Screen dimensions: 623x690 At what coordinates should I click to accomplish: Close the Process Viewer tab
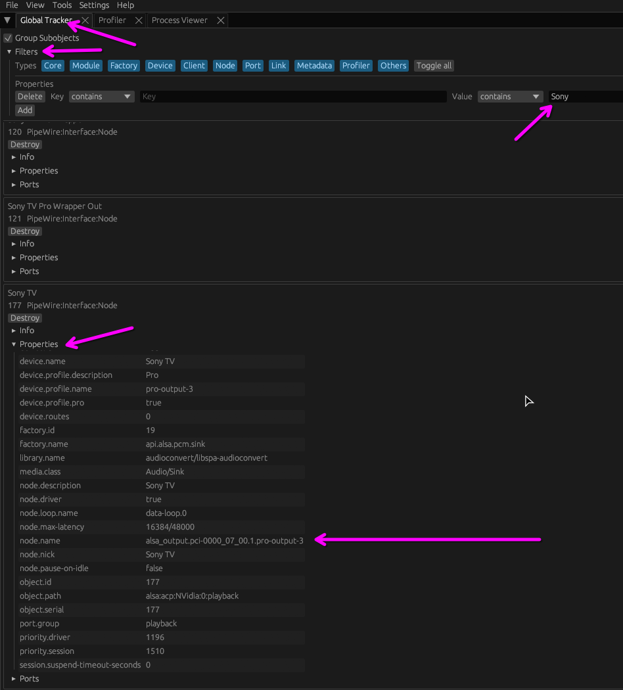pyautogui.click(x=221, y=20)
